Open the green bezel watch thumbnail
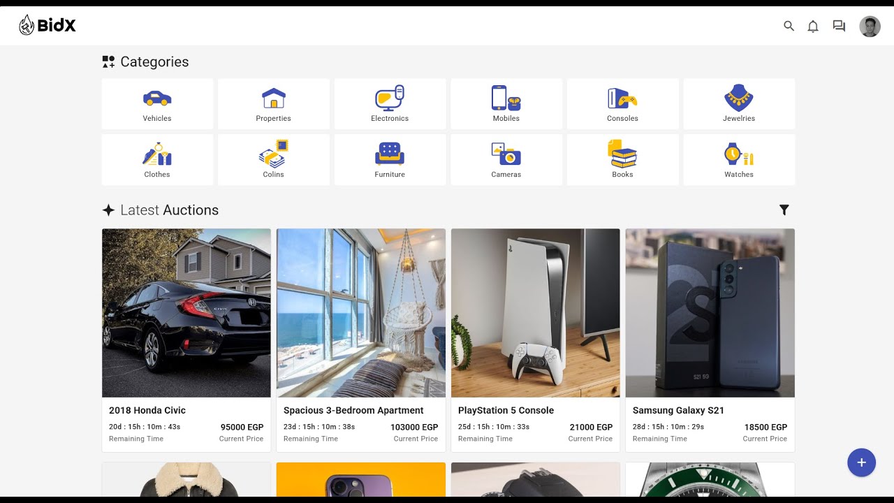 (710, 479)
